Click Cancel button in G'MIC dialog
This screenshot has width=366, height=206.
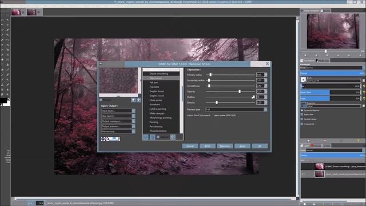click(x=190, y=146)
